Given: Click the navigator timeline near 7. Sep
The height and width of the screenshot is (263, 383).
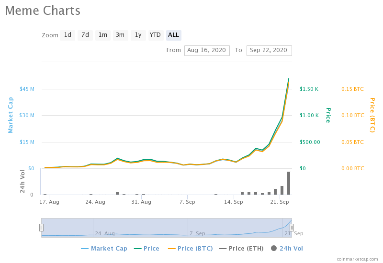Looking at the screenshot, I should click(x=197, y=233).
